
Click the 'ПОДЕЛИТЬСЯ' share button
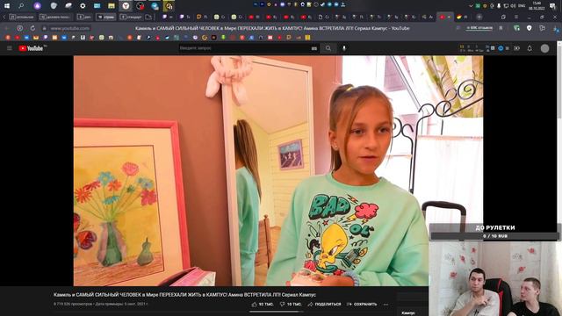324,305
